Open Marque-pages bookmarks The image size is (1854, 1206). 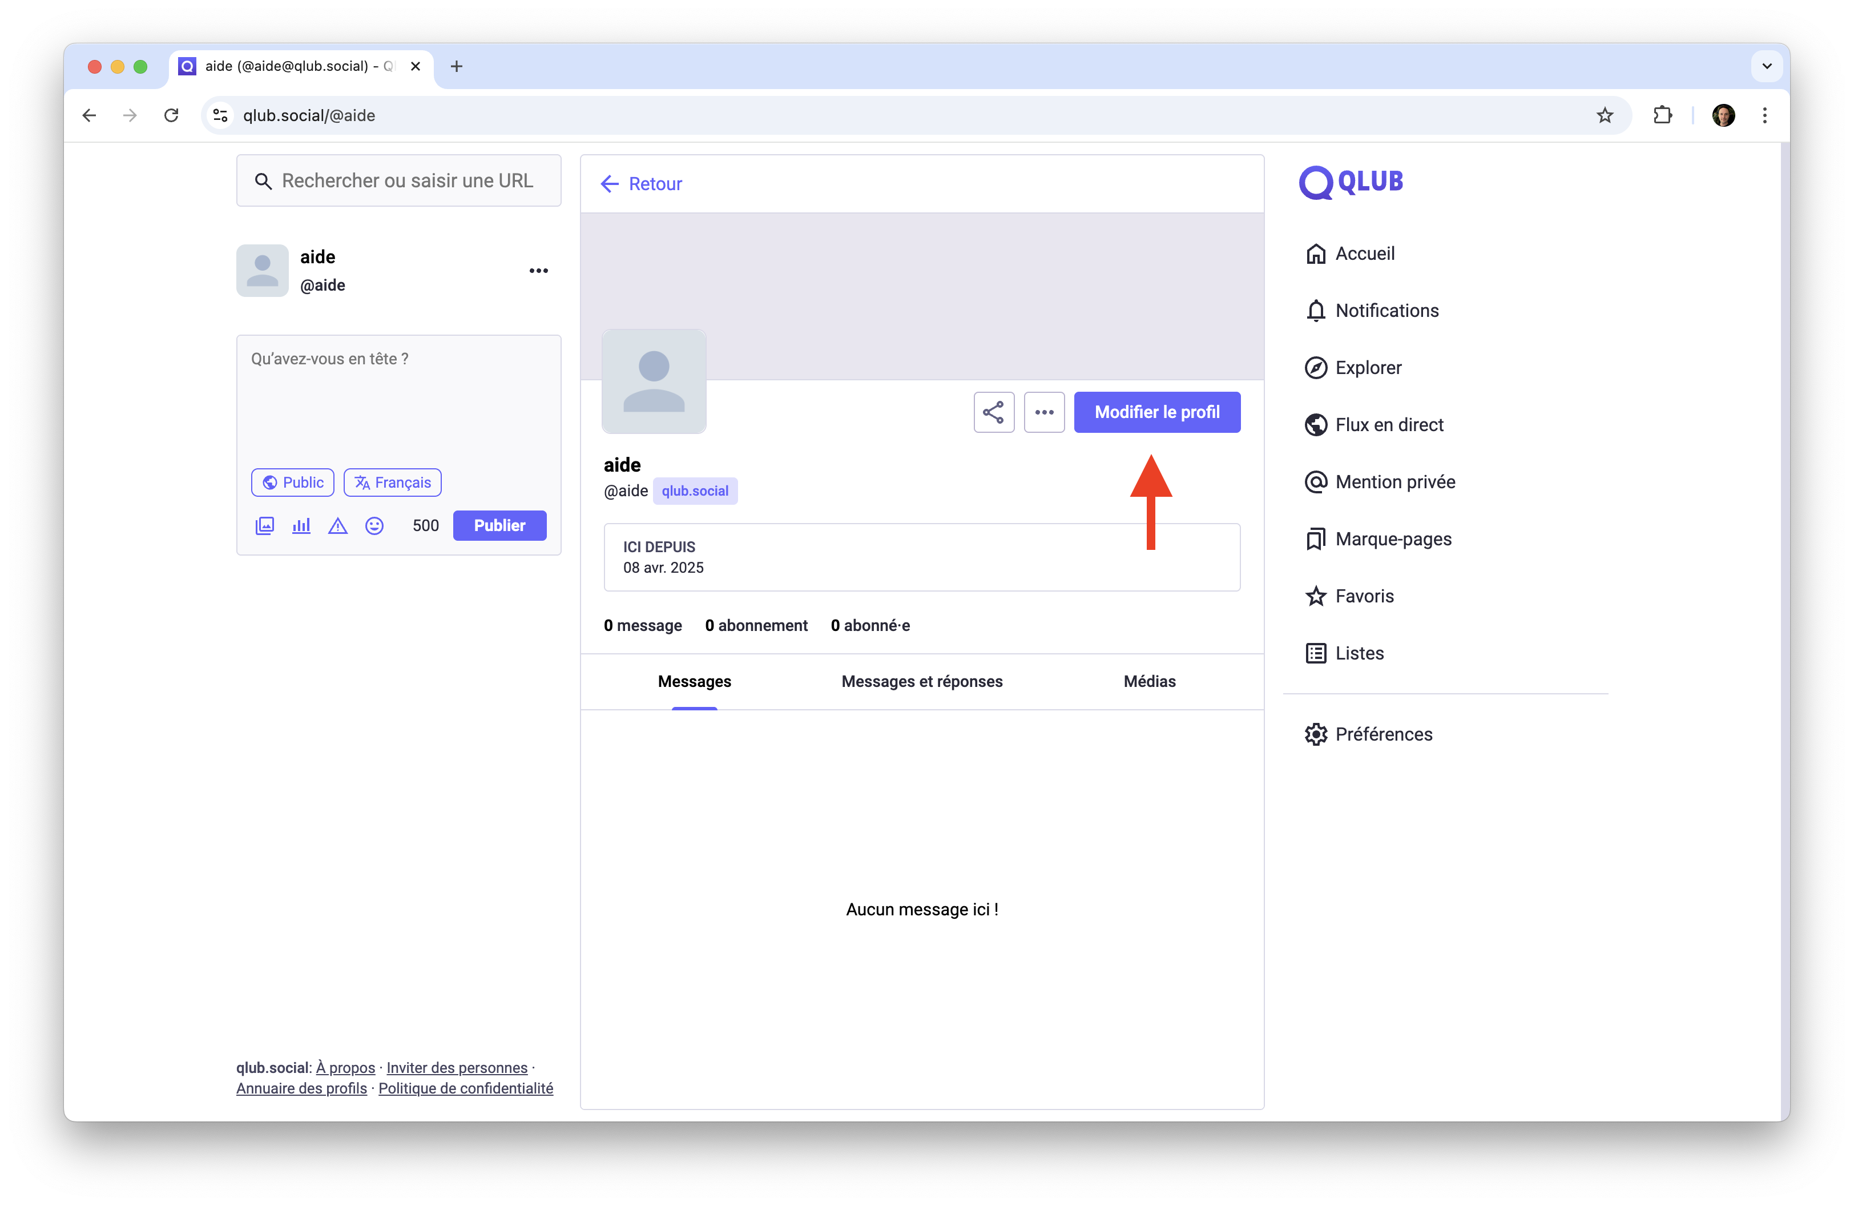click(1378, 539)
